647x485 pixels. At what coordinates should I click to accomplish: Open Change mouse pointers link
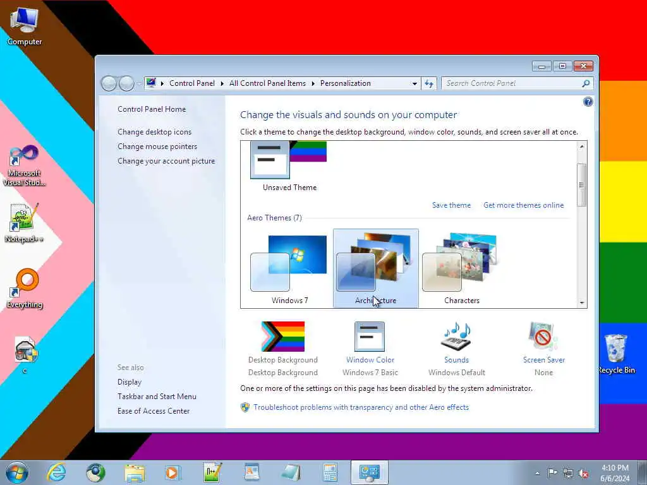[157, 147]
